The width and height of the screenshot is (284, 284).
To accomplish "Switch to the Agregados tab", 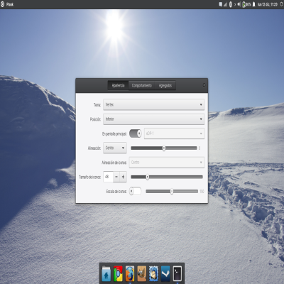I will [x=165, y=85].
